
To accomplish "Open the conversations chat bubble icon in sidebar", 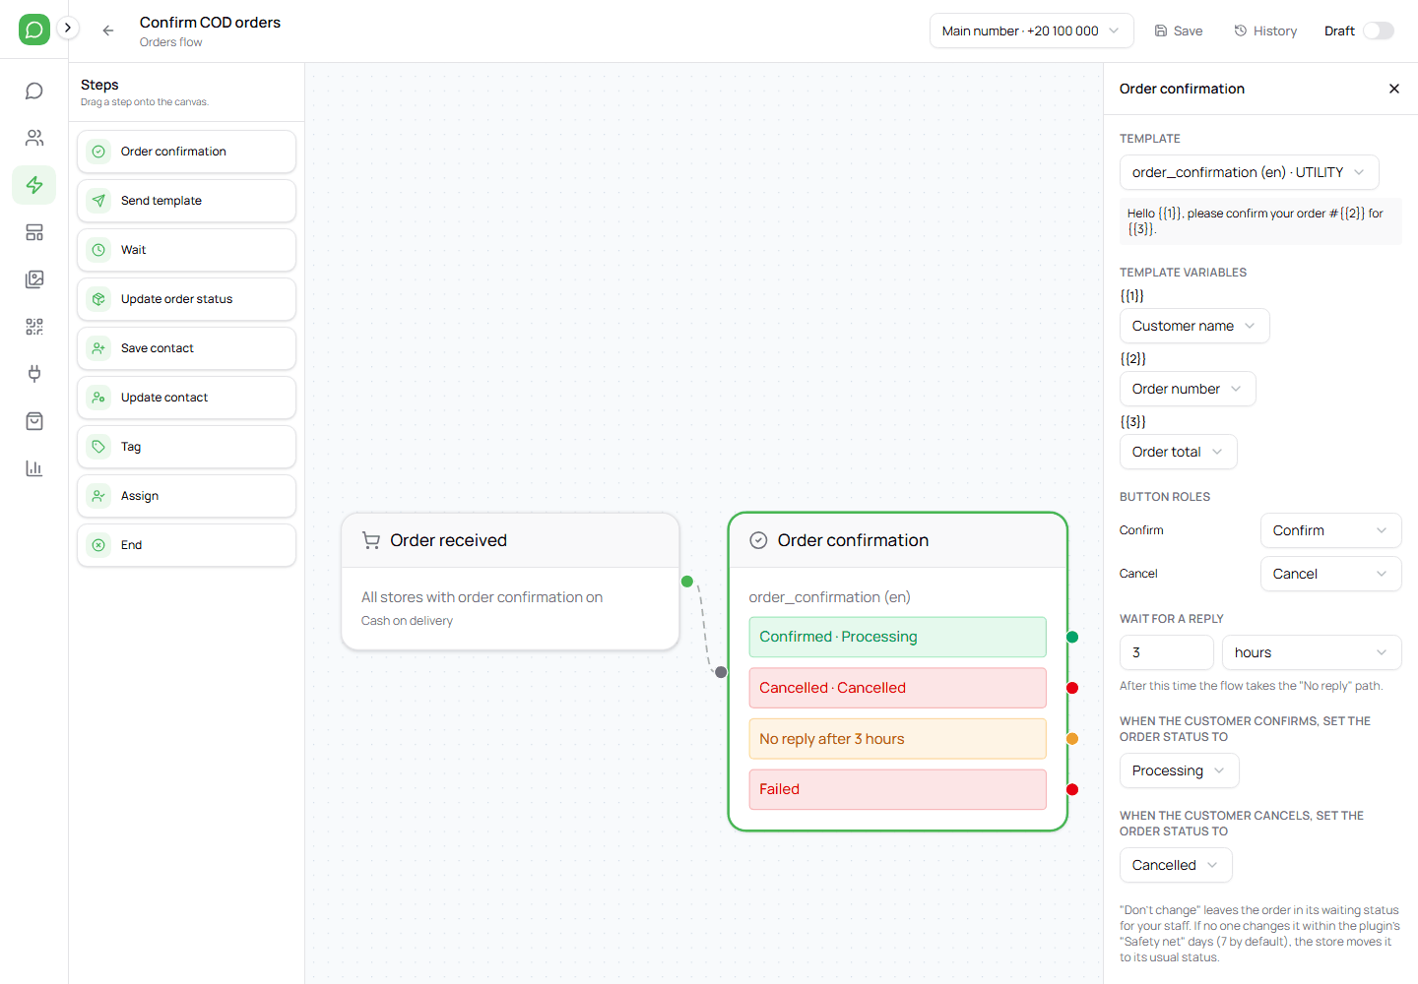I will click(x=34, y=91).
